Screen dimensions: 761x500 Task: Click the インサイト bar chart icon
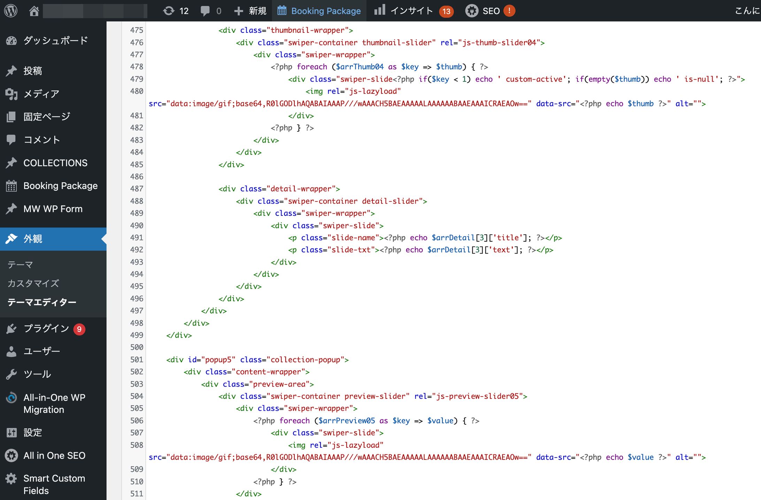coord(379,10)
